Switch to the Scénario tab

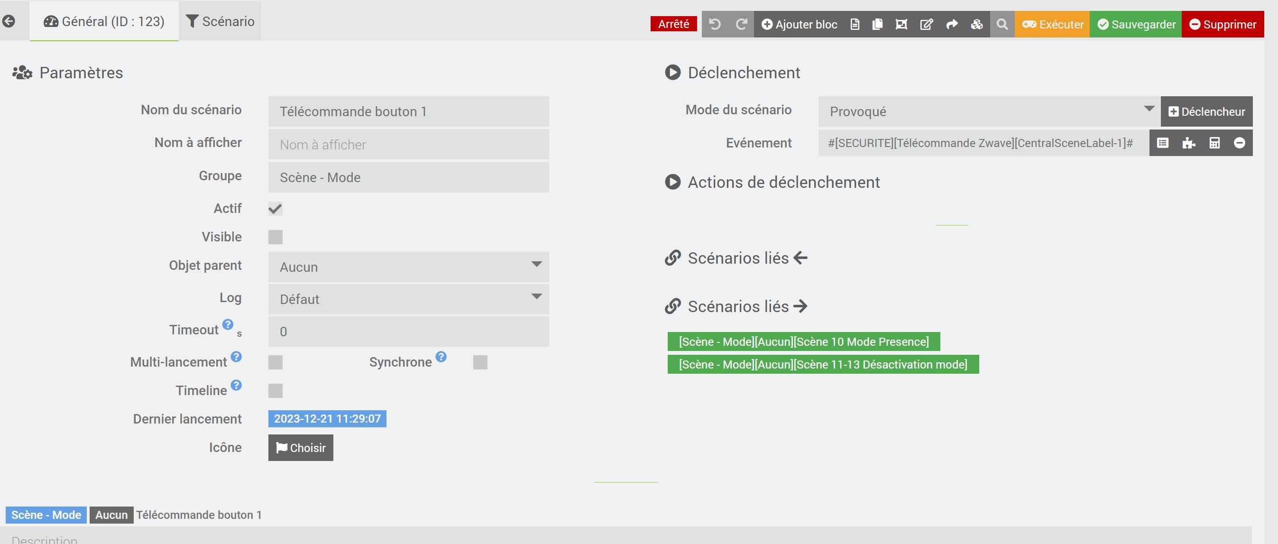(220, 21)
